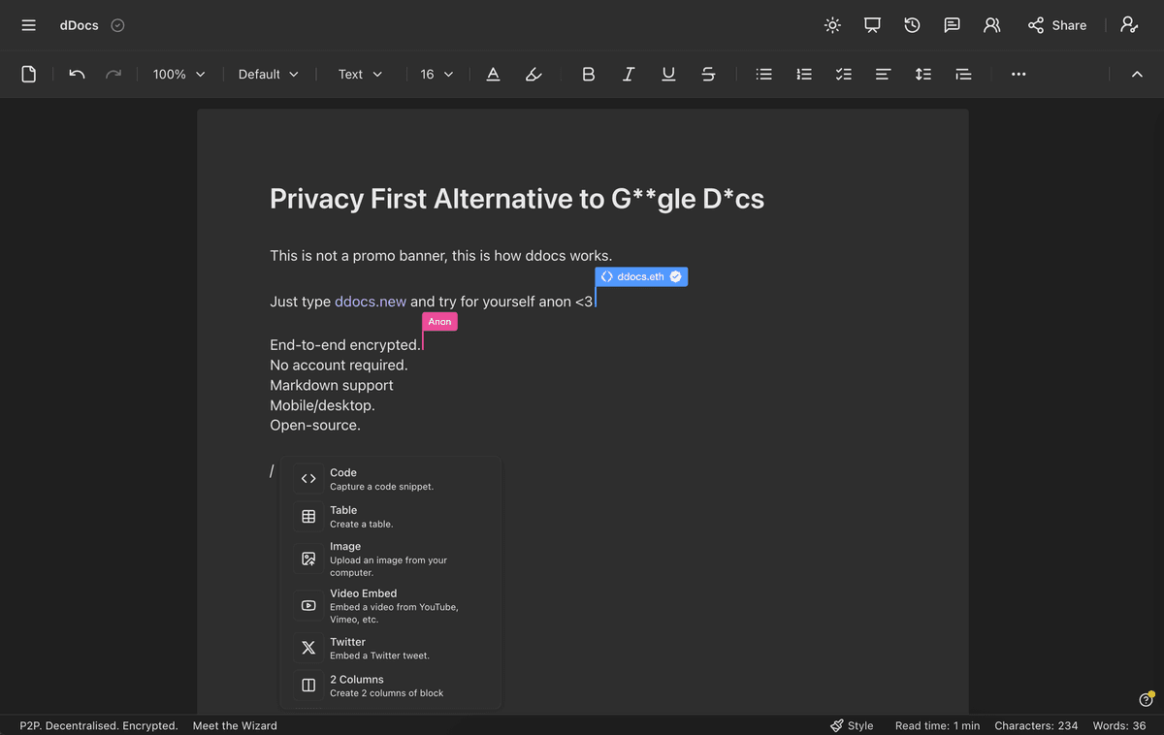Open the ddocs.new link
The width and height of the screenshot is (1164, 735).
371,302
